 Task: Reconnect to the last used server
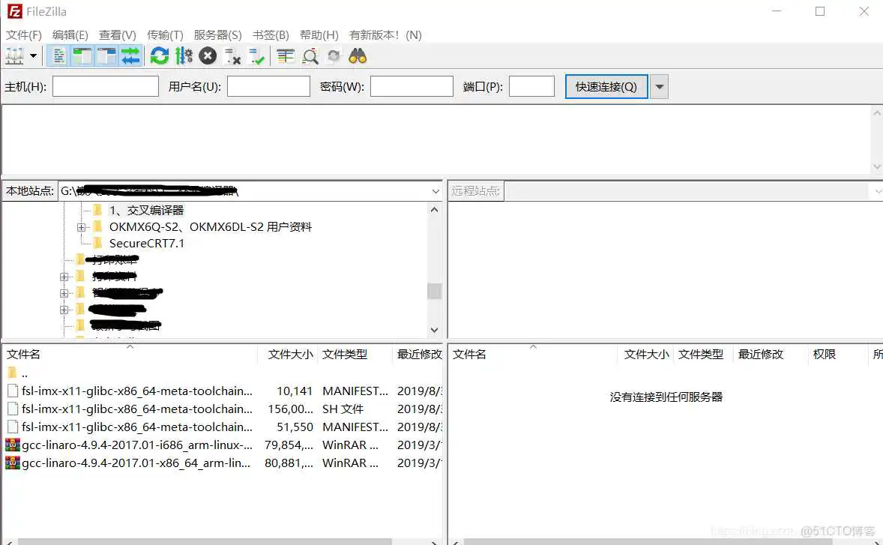point(255,55)
